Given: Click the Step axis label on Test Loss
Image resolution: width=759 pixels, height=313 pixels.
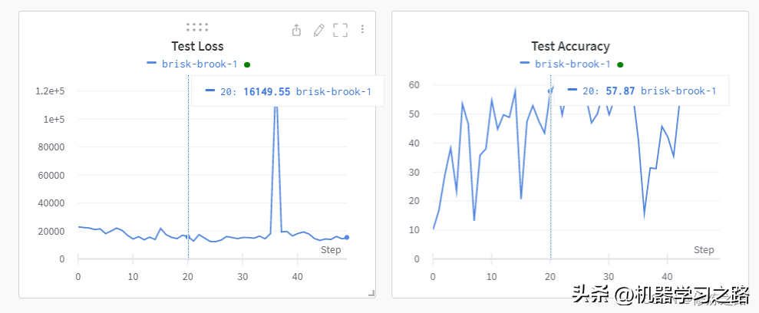Looking at the screenshot, I should [x=331, y=250].
